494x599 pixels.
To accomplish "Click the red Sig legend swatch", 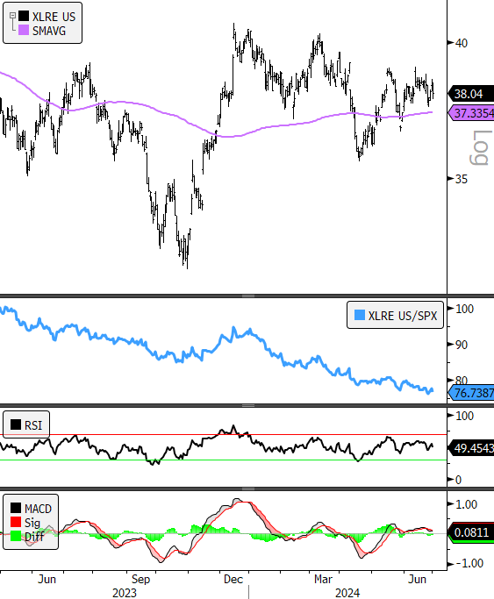I will (x=16, y=522).
